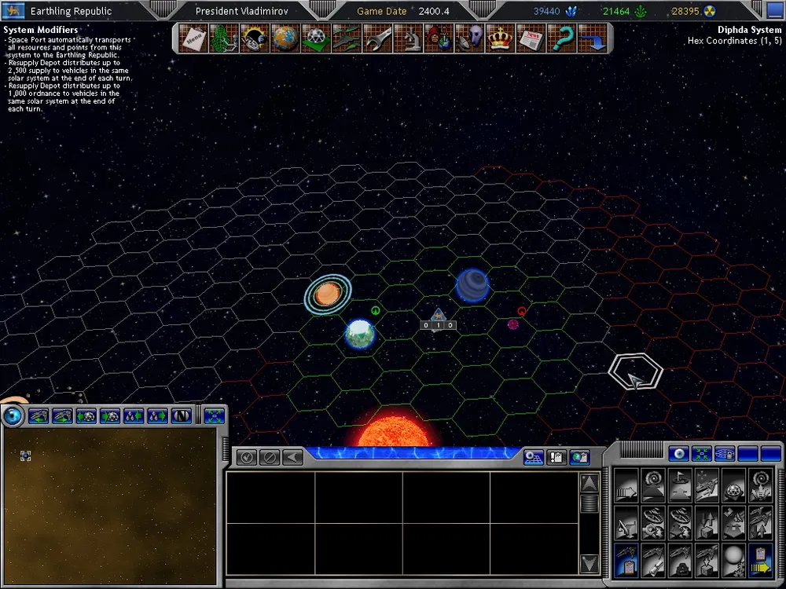This screenshot has width=786, height=589.
Task: Select the launch pad units command icon
Action: pyautogui.click(x=734, y=522)
